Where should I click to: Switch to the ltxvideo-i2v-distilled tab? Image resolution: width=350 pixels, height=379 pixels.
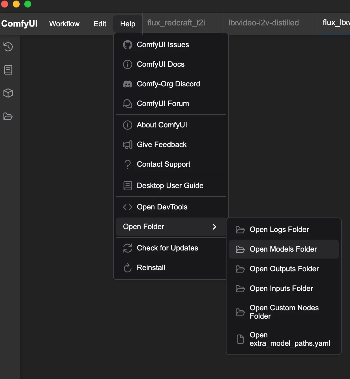264,23
